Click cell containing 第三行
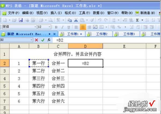Screen dimensions: 161x114 [x=39, y=78]
